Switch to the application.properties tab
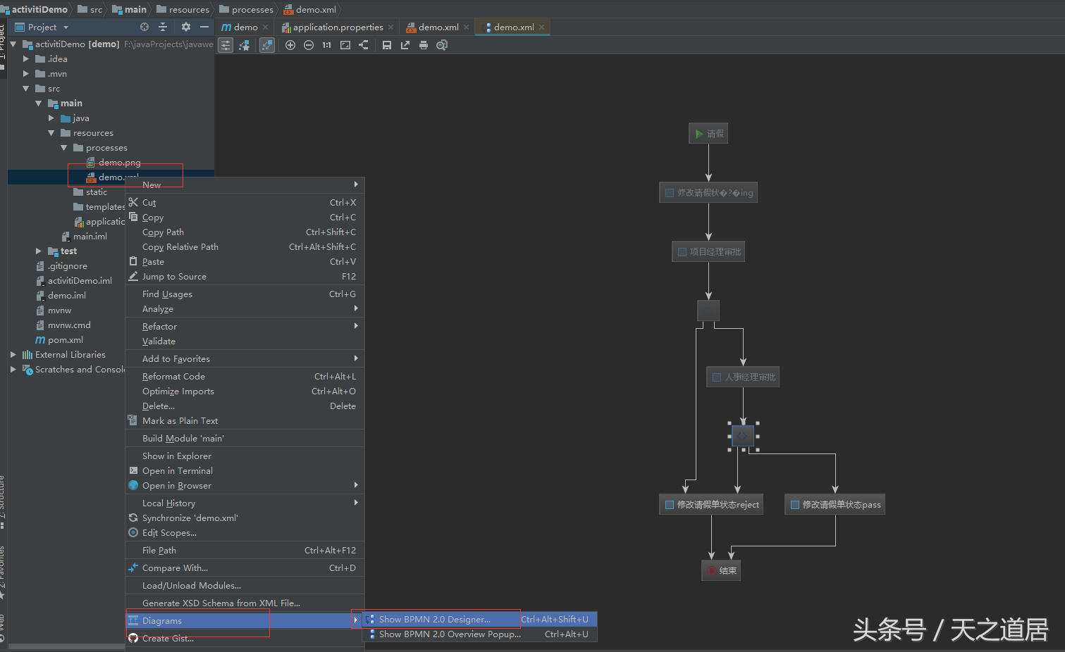The width and height of the screenshot is (1065, 652). [x=338, y=27]
